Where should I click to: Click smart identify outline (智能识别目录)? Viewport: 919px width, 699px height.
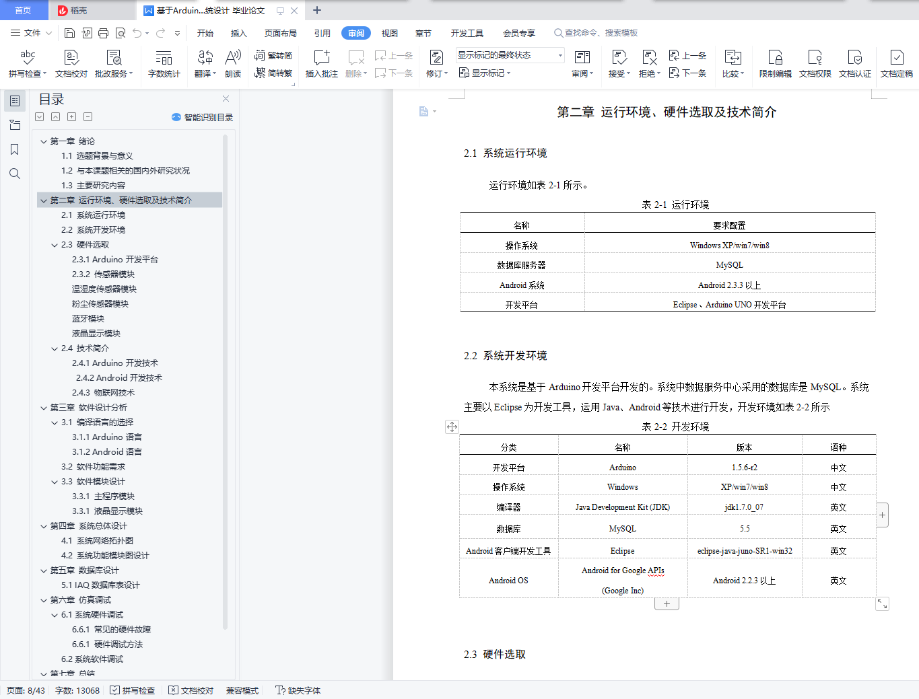coord(202,117)
